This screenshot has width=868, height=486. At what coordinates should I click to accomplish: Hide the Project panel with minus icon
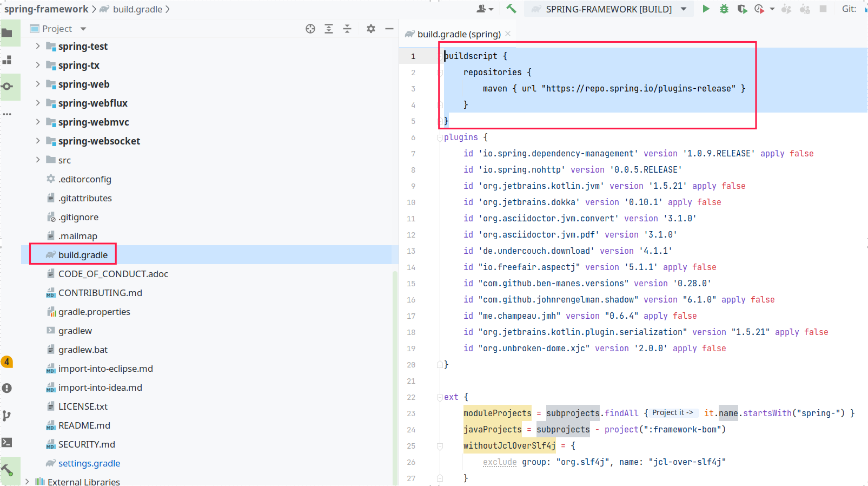389,29
